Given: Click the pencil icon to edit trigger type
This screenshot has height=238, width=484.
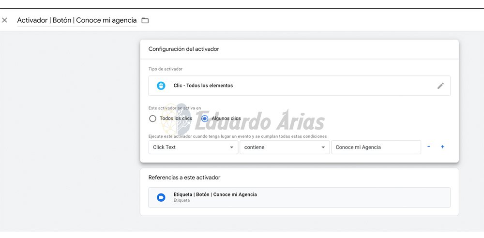Looking at the screenshot, I should coord(440,86).
